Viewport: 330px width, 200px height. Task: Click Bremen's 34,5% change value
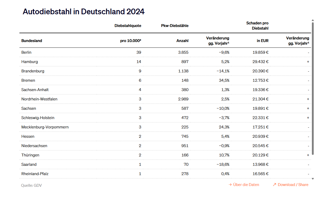click(224, 80)
